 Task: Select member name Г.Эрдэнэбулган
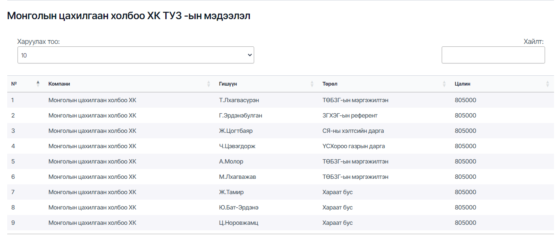click(240, 115)
